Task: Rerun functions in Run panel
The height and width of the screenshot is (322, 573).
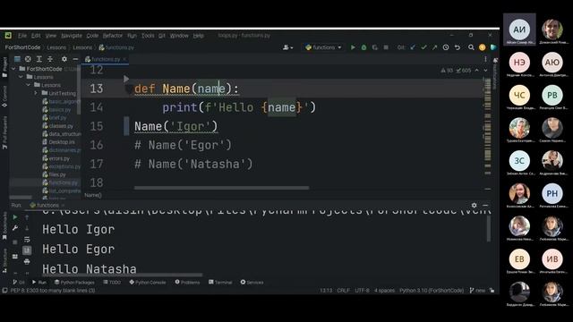Action: [x=15, y=217]
